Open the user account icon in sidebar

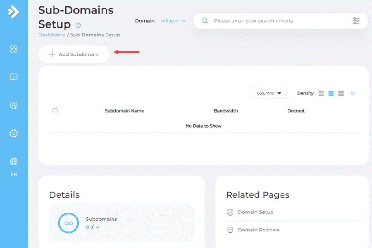click(14, 105)
